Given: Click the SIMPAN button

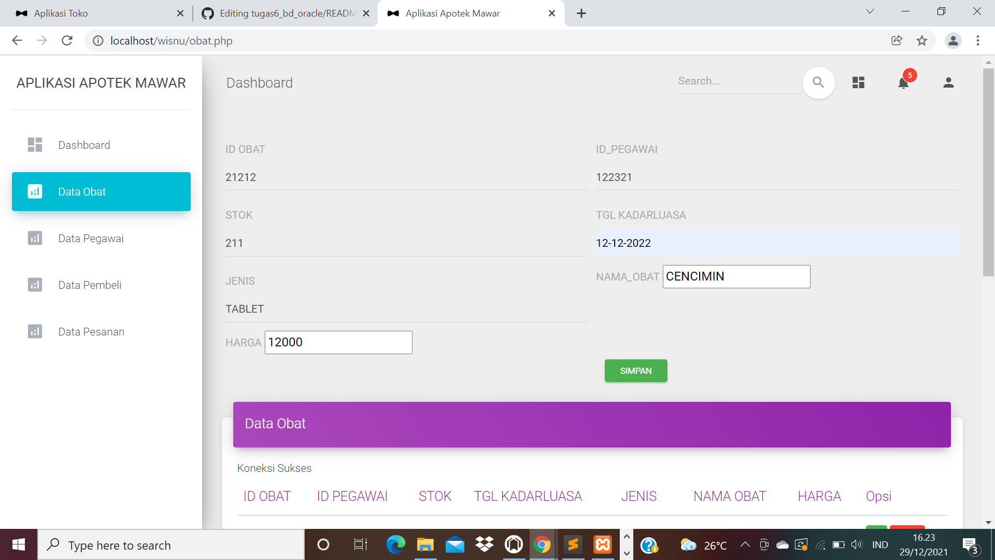Looking at the screenshot, I should click(635, 371).
